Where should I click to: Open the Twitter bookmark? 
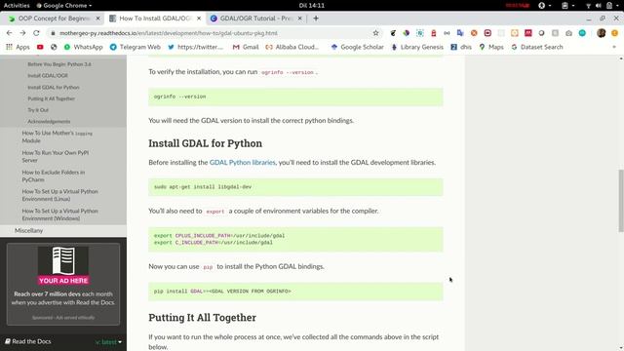[x=195, y=47]
